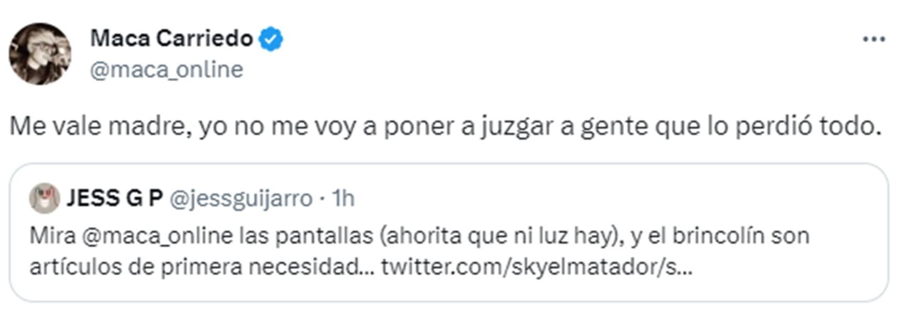Open the three-dot more options menu

[x=873, y=39]
